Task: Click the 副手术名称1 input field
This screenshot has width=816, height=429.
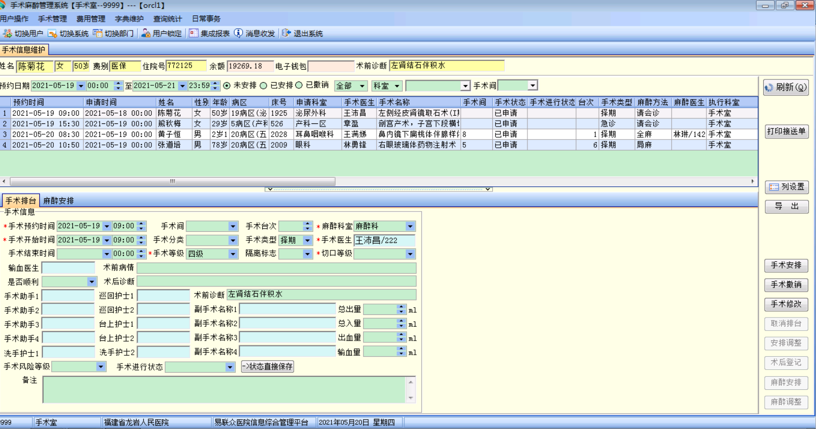Action: [x=288, y=309]
